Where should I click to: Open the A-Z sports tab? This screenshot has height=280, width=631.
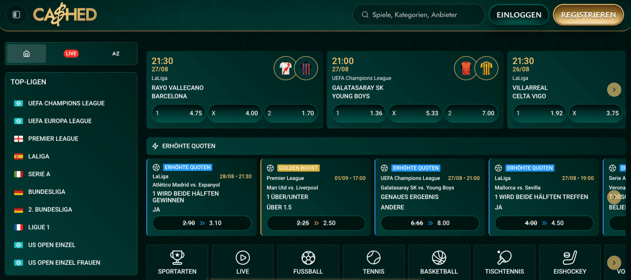coord(116,54)
